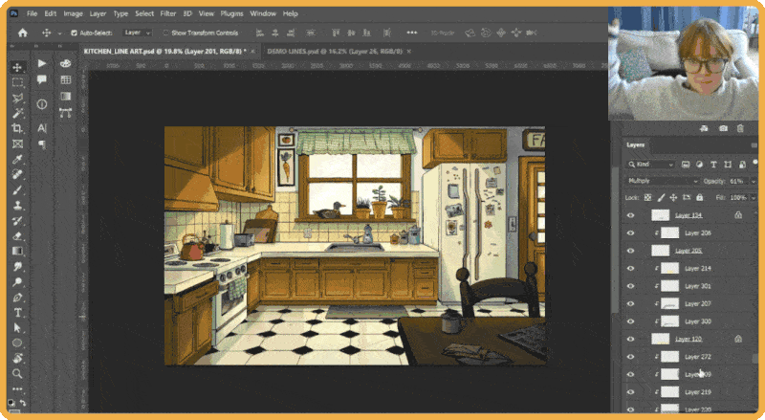765x420 pixels.
Task: Switch to DEMO-LINES.psd document tab
Action: (335, 52)
